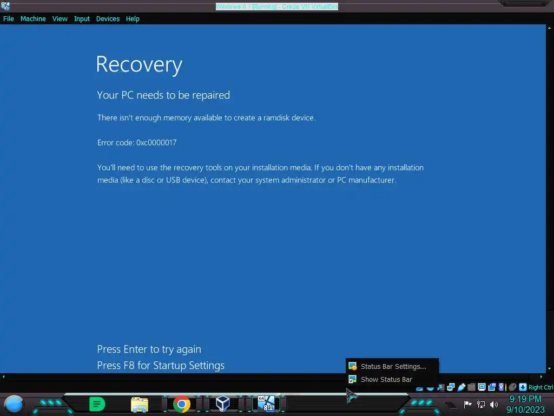Click the shared folders status icon
The width and height of the screenshot is (554, 416).
(471, 387)
